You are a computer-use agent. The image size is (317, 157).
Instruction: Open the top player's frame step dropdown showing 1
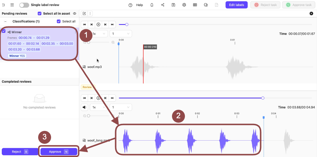[x=121, y=34]
